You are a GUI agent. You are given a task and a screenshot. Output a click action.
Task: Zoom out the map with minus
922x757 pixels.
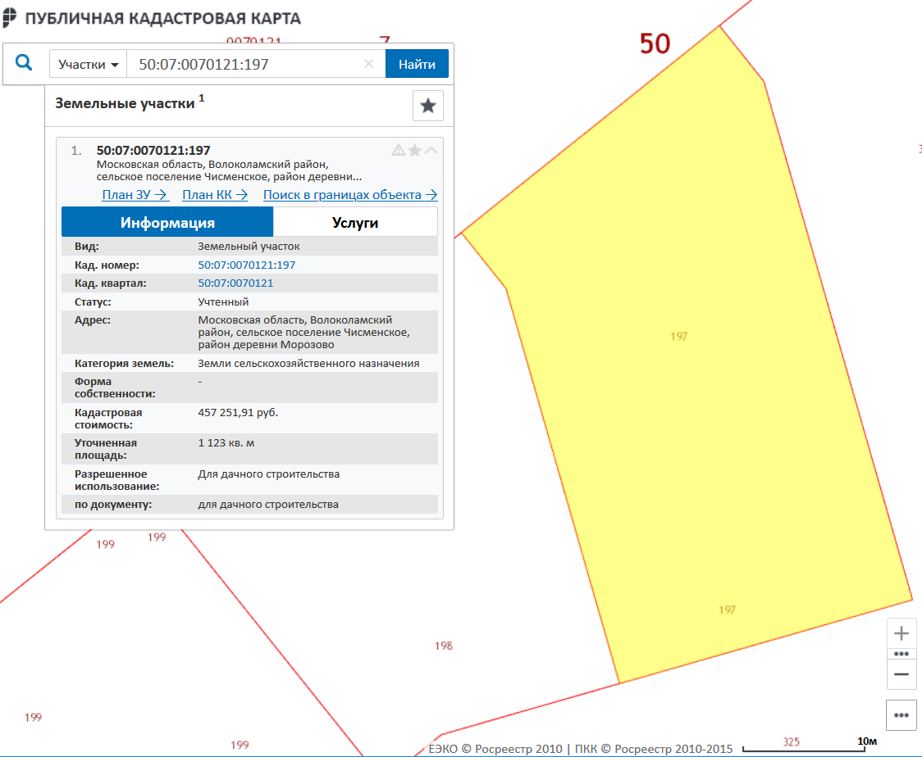tap(901, 674)
